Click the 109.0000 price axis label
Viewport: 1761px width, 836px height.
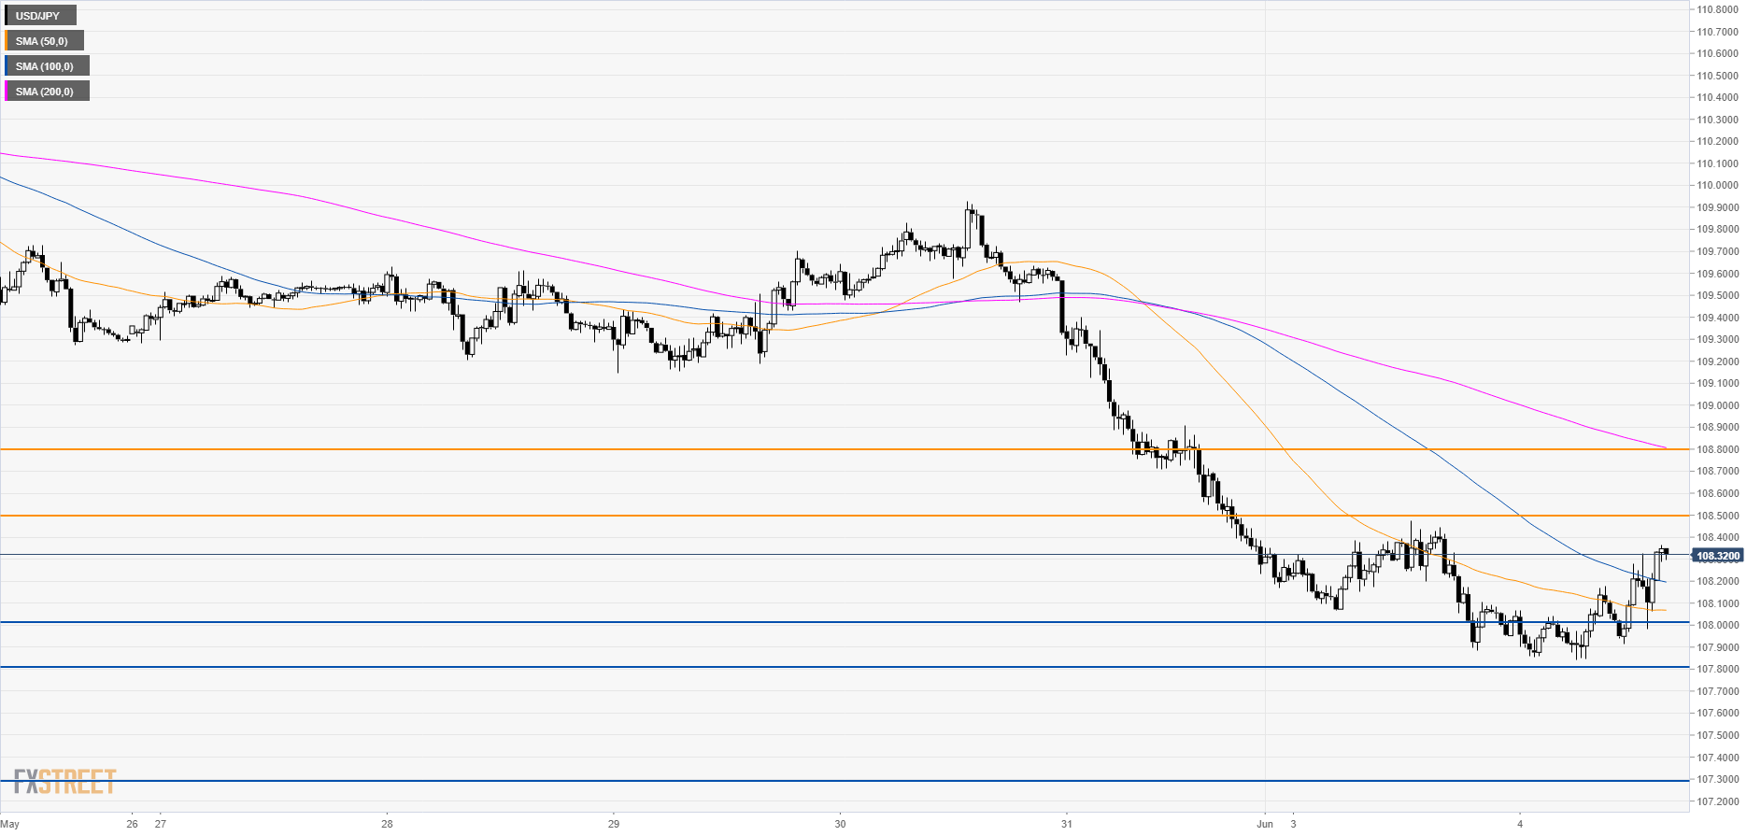(1717, 405)
